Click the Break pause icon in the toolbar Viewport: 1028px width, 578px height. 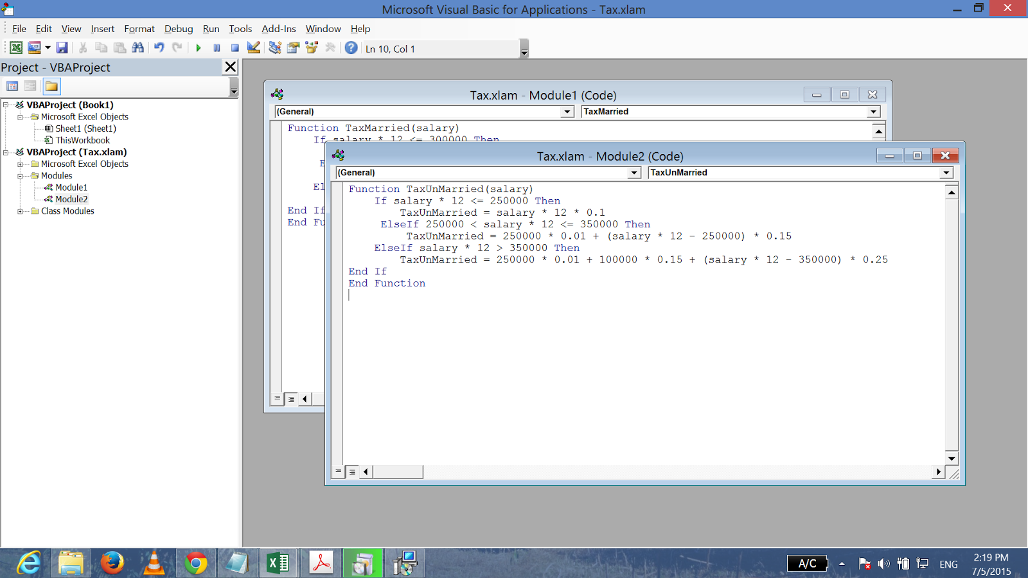(x=217, y=48)
